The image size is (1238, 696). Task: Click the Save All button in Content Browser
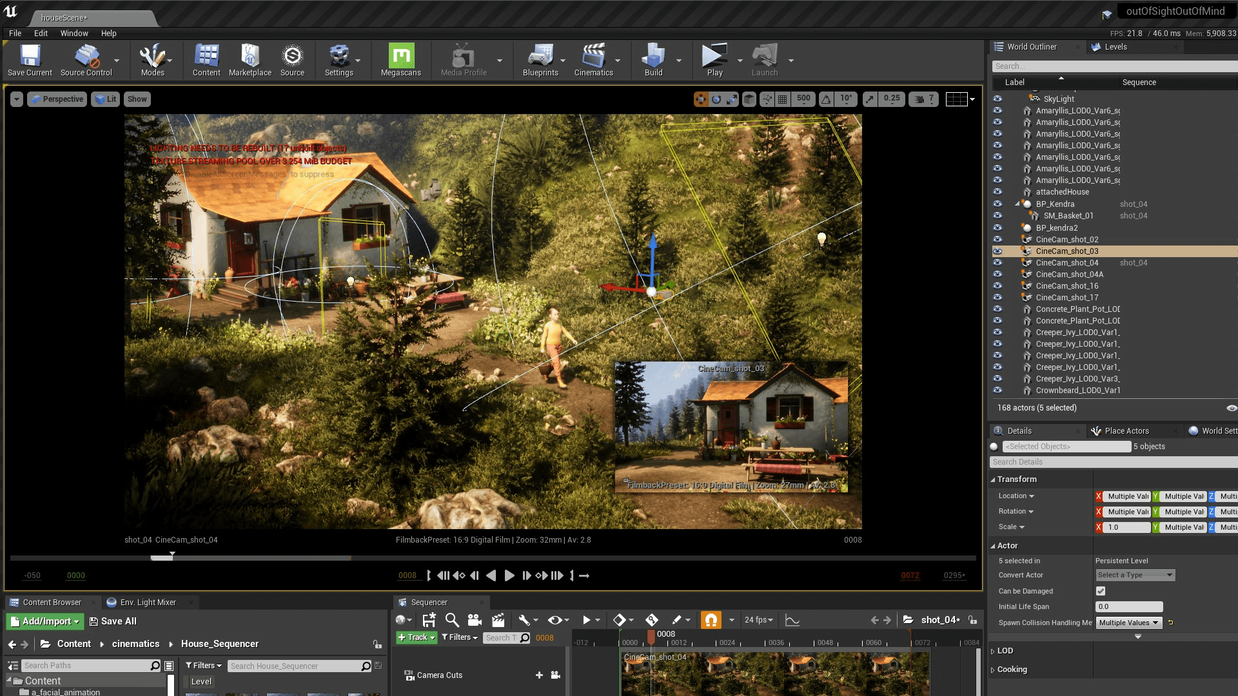tap(113, 621)
